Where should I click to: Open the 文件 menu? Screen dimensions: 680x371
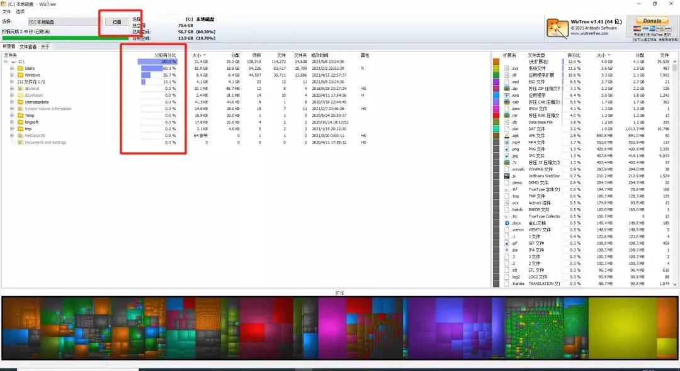click(6, 11)
